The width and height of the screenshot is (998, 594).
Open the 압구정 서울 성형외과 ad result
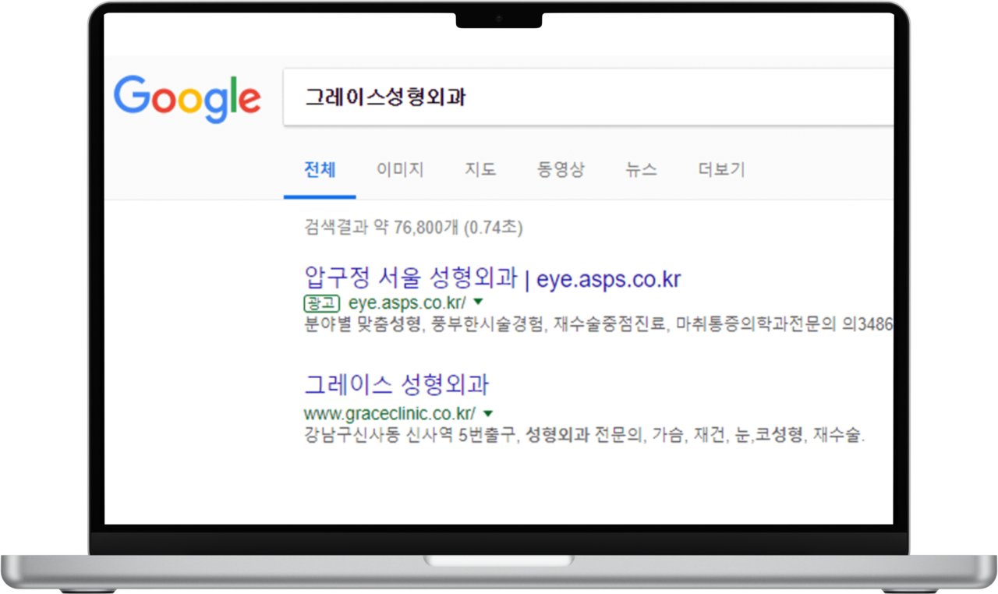point(492,278)
